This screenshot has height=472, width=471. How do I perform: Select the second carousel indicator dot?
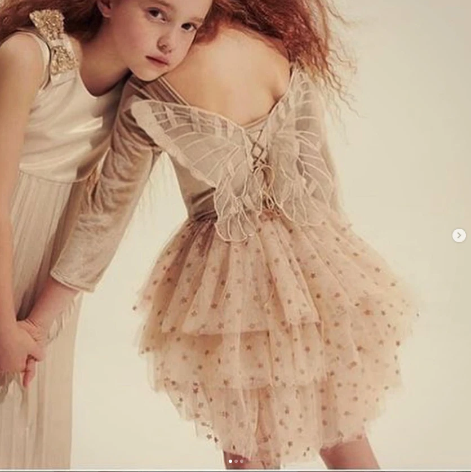pyautogui.click(x=236, y=461)
